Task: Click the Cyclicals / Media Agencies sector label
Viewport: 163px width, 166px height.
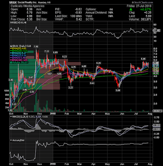Action: [x=27, y=6]
